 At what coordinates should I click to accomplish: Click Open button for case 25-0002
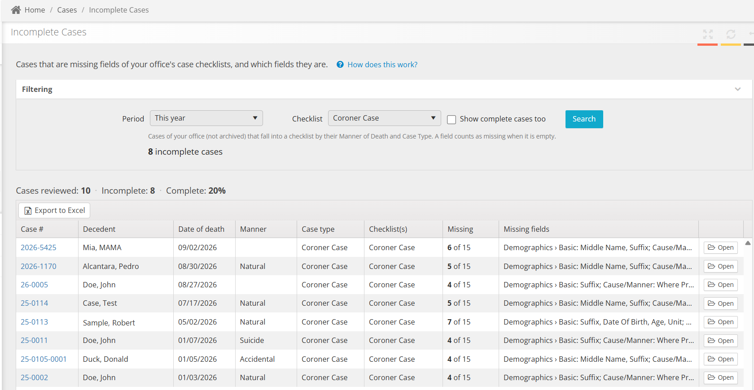pyautogui.click(x=720, y=377)
